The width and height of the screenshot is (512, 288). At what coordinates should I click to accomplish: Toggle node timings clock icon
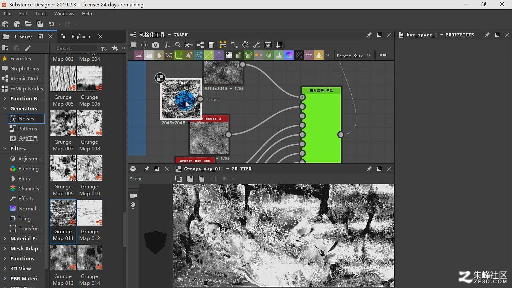pos(246,45)
